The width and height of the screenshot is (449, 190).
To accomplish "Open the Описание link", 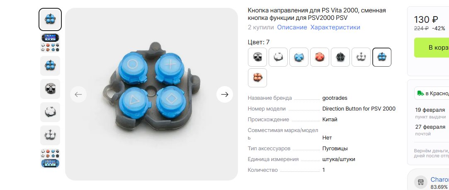I will [x=292, y=27].
